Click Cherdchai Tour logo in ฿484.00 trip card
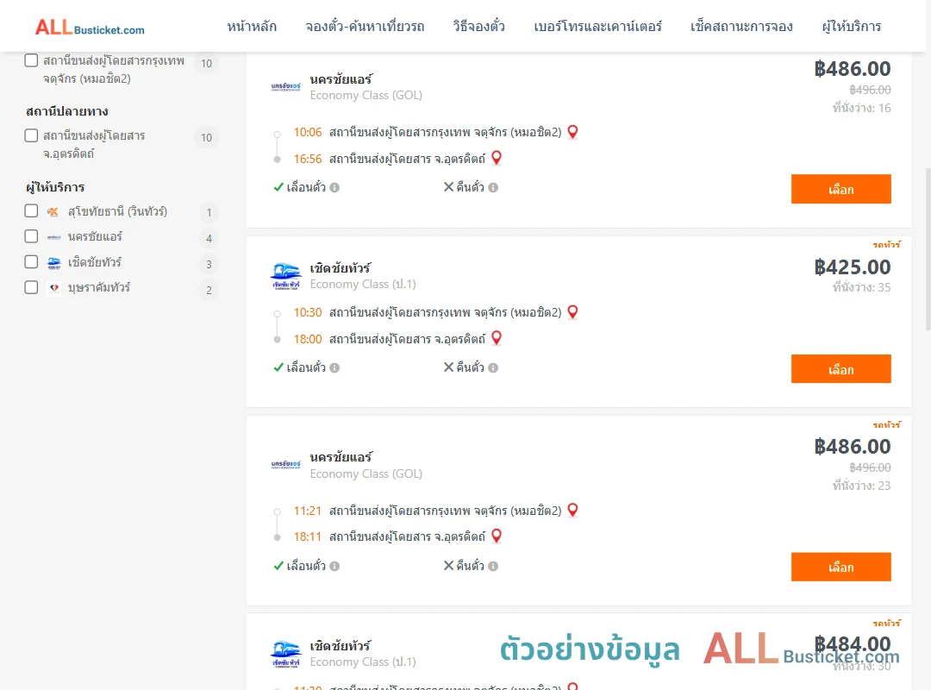This screenshot has width=931, height=690. [285, 655]
